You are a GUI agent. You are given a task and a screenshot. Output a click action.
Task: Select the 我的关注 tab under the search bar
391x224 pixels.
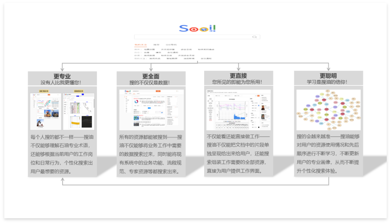[141, 45]
